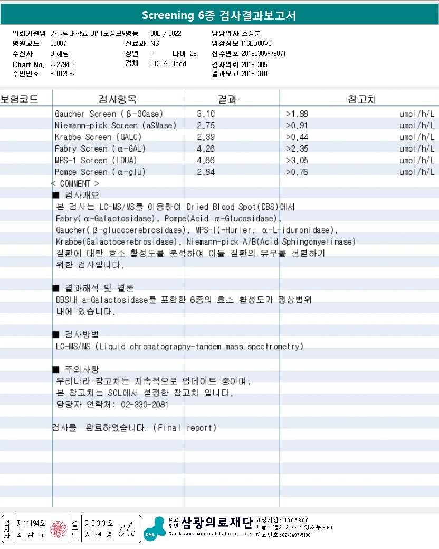Screen dimensions: 439x549
Task: Click the reference value >0.91
Action: (x=297, y=125)
